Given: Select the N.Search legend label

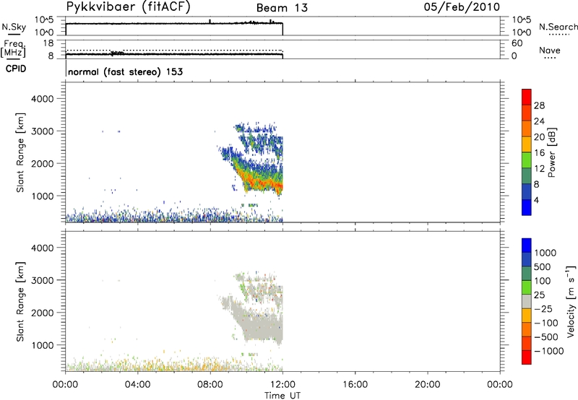Looking at the screenshot, I should click(558, 27).
